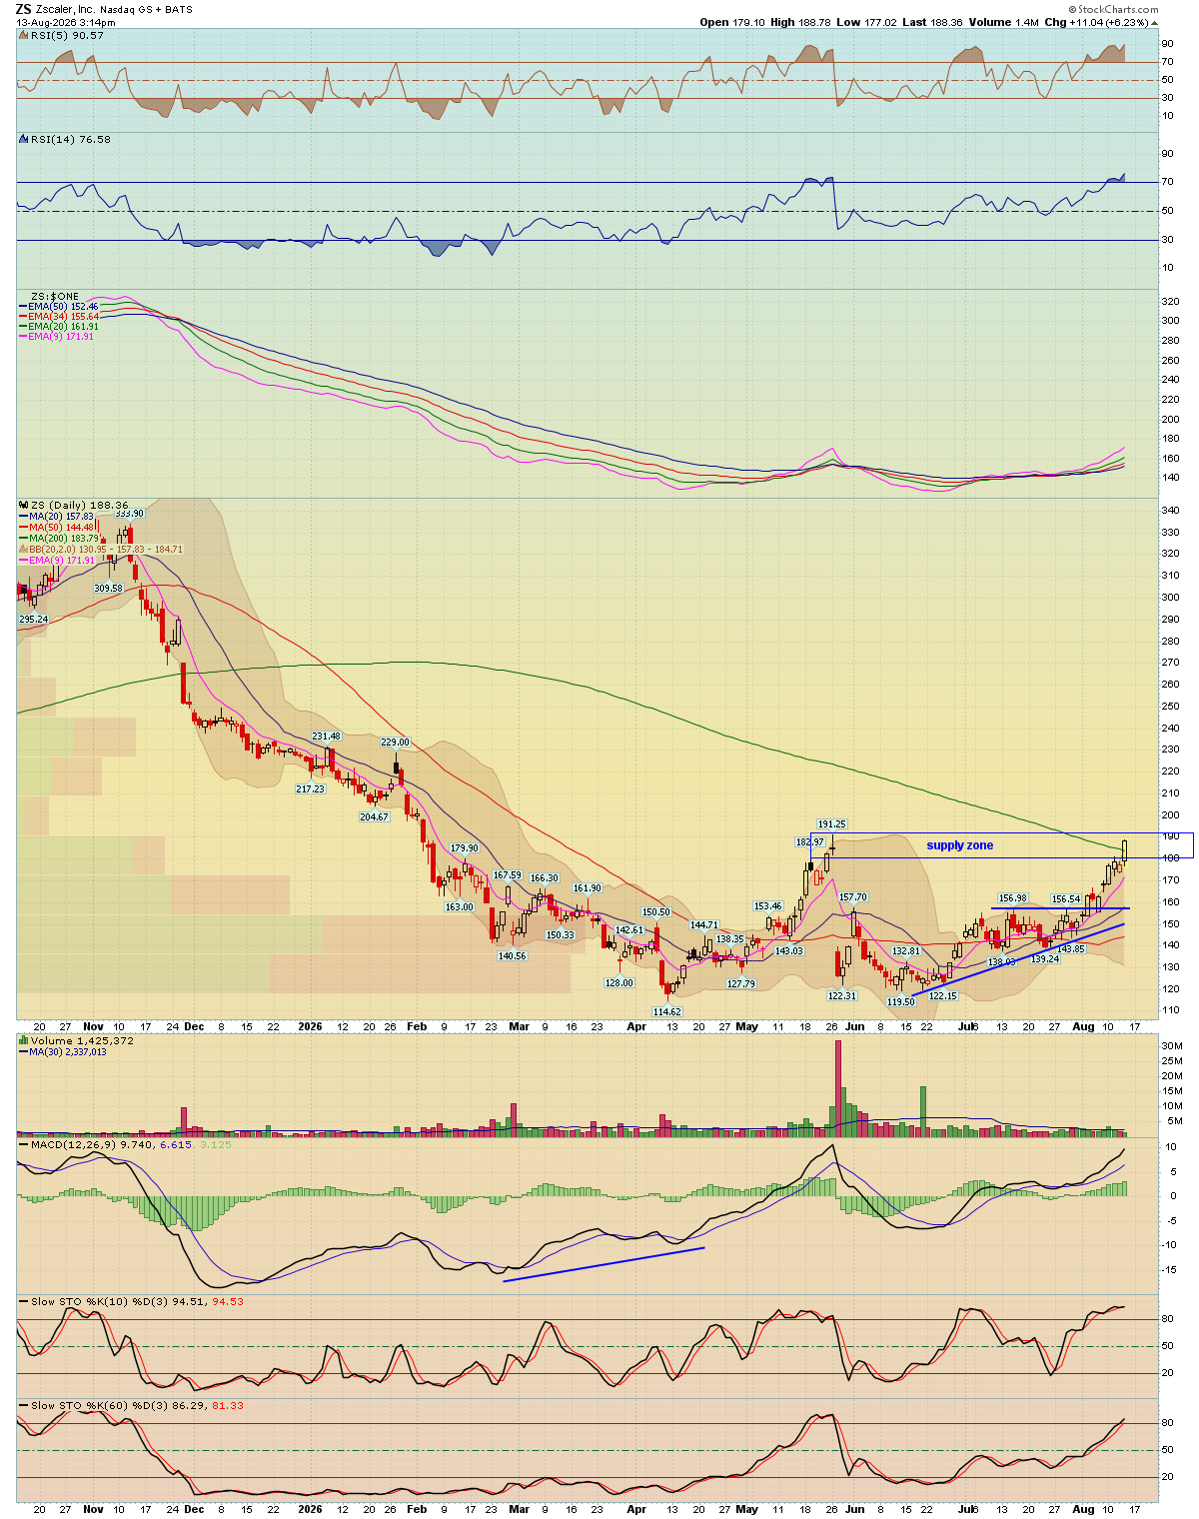
Task: Click the 140.56 price low label
Action: 512,956
